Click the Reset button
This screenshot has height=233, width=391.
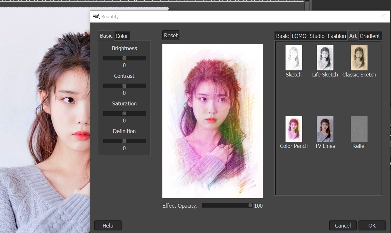tap(171, 35)
